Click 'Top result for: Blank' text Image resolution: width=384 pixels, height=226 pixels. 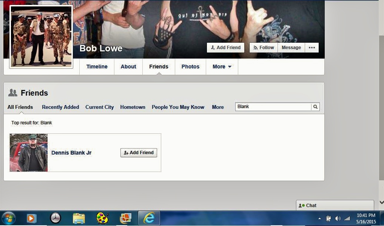pyautogui.click(x=32, y=122)
